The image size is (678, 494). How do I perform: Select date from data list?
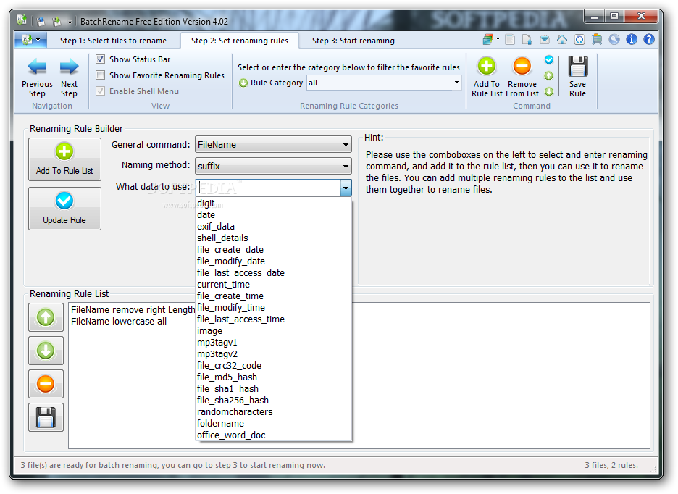[x=274, y=215]
